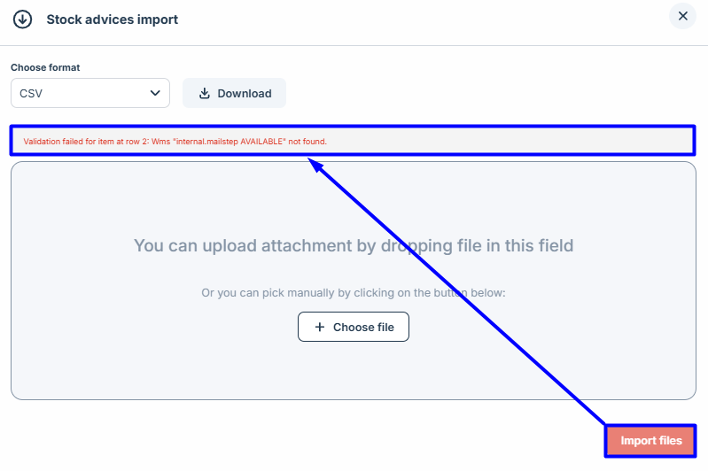Click the red validation error message
708x471 pixels.
click(x=181, y=142)
